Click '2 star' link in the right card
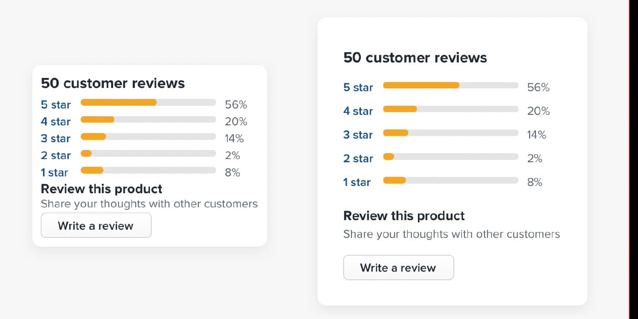Image resolution: width=638 pixels, height=319 pixels. pyautogui.click(x=358, y=159)
